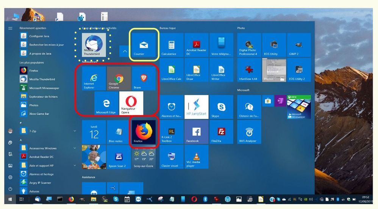Collapse the tile folder with the up chevron
This screenshot has height=209, width=378.
pos(125,51)
